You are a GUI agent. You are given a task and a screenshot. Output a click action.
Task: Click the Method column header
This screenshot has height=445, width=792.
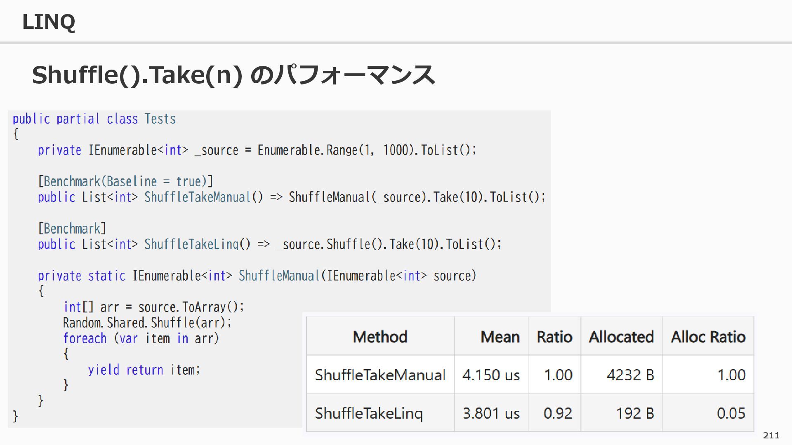(380, 337)
